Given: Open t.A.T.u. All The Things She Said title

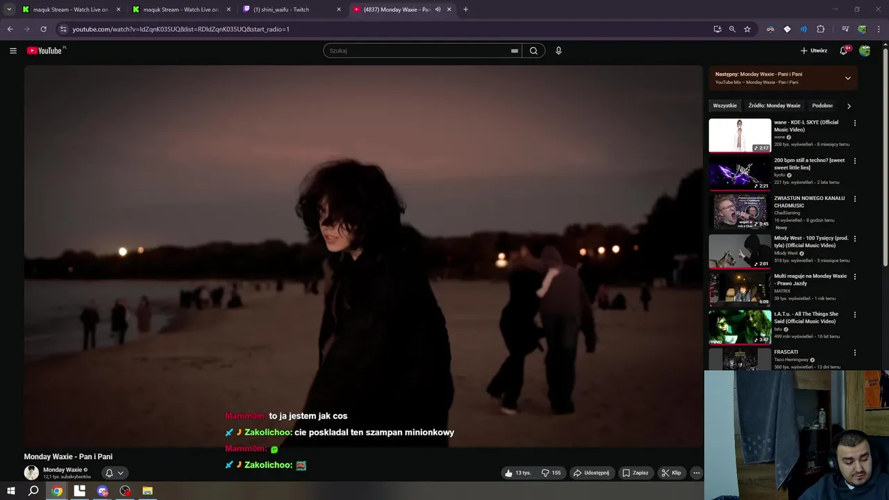Looking at the screenshot, I should 806,317.
